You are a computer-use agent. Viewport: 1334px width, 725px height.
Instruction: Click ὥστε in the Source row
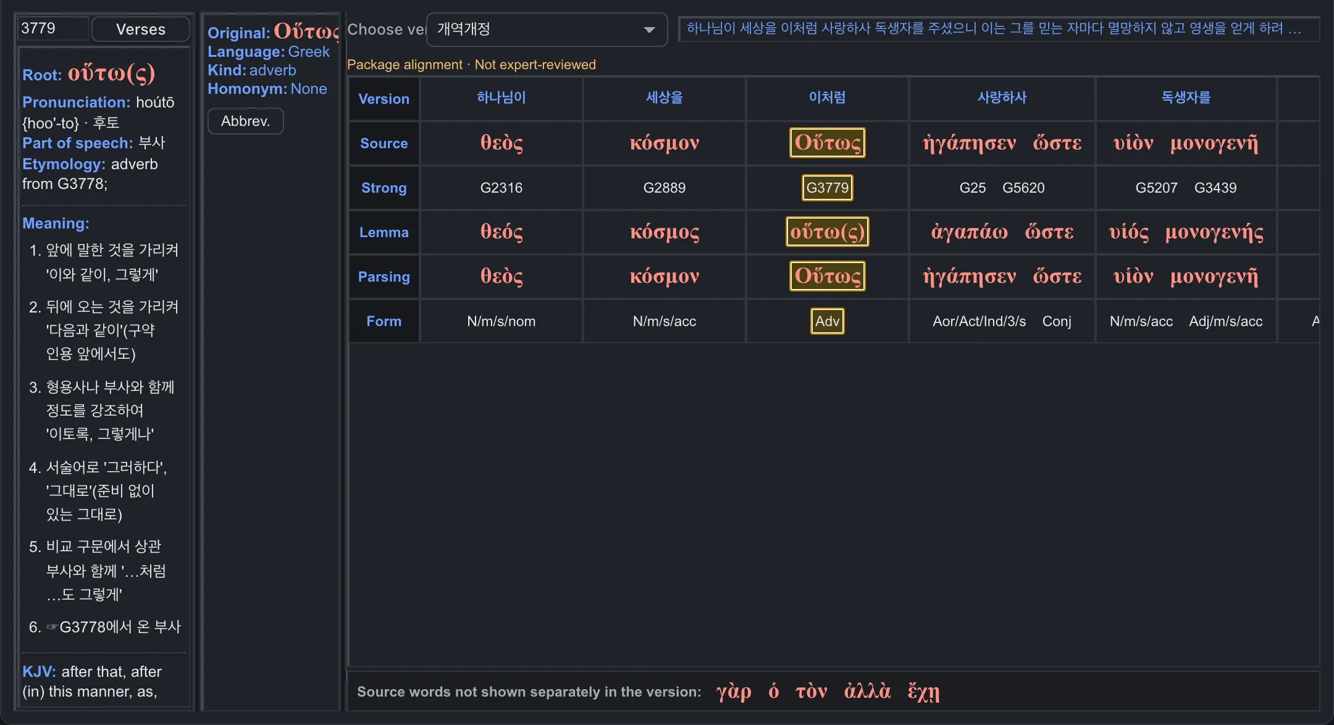[1057, 143]
